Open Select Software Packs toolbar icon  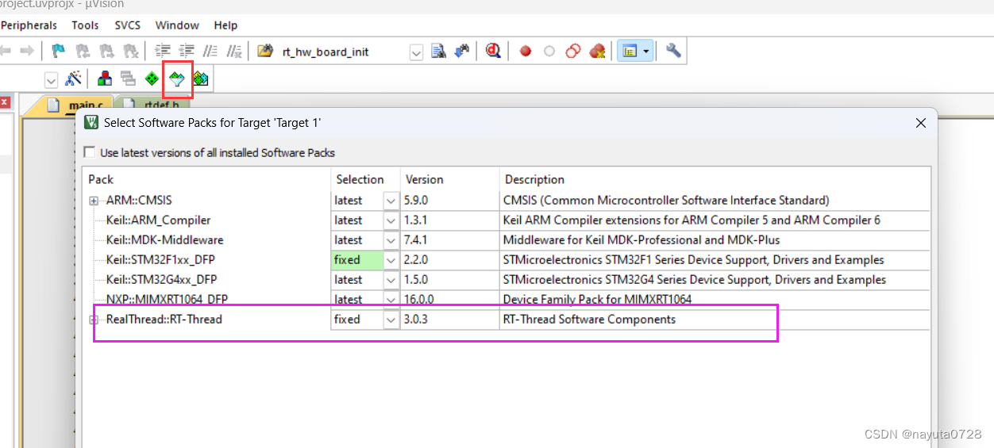point(177,78)
